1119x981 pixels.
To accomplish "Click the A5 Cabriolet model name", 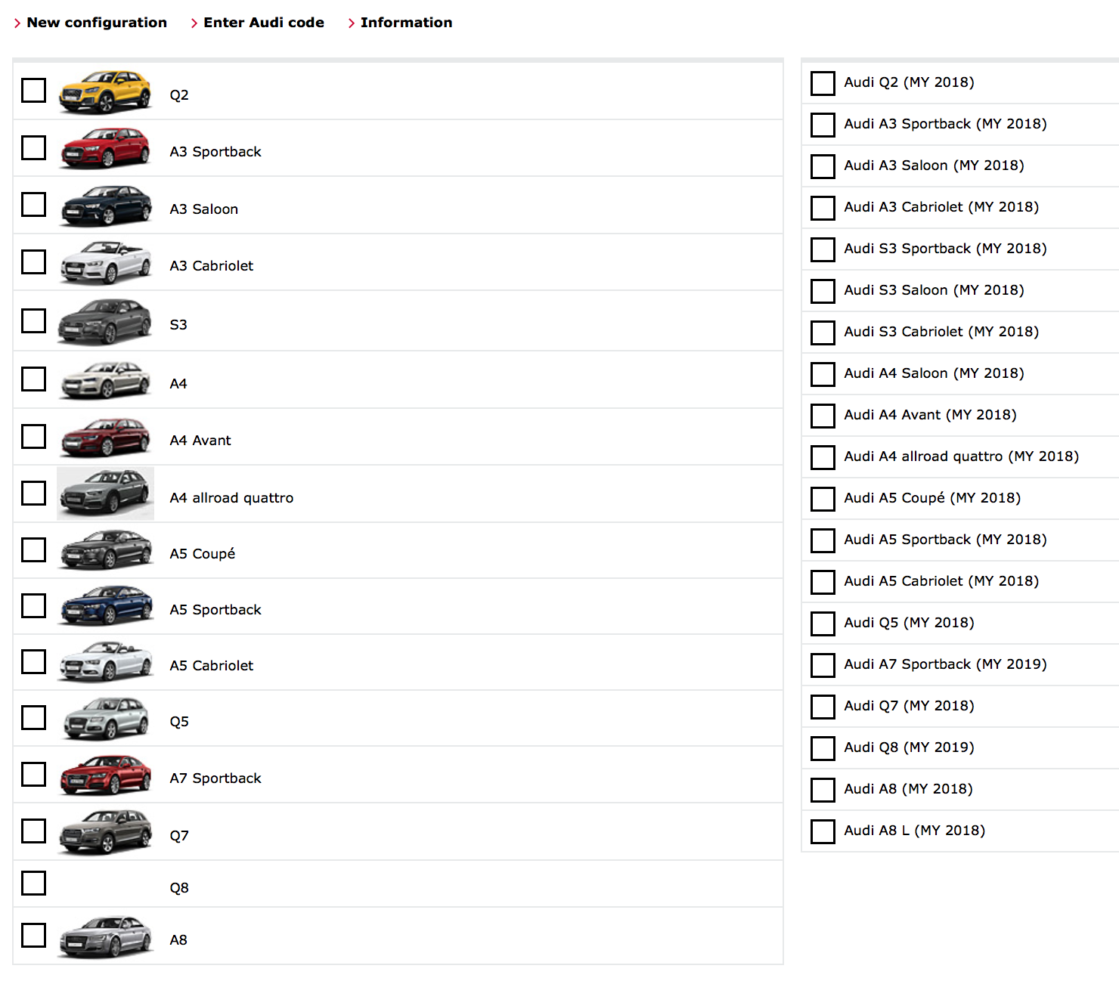I will pyautogui.click(x=212, y=666).
